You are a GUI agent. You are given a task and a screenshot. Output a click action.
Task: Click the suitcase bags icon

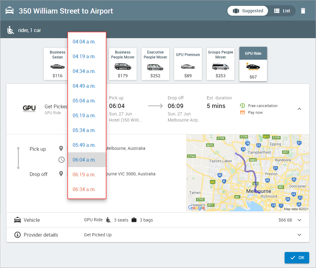tap(134, 220)
